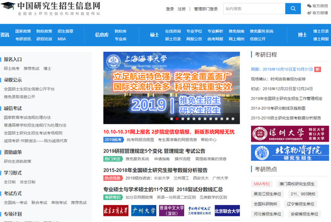Open 推免服务系统 in the navigation bar
This screenshot has width=331, height=222.
[261, 31]
